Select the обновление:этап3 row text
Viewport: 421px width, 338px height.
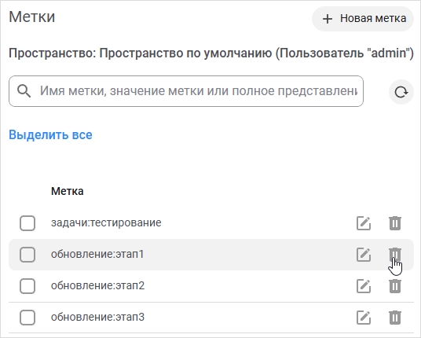(x=97, y=317)
